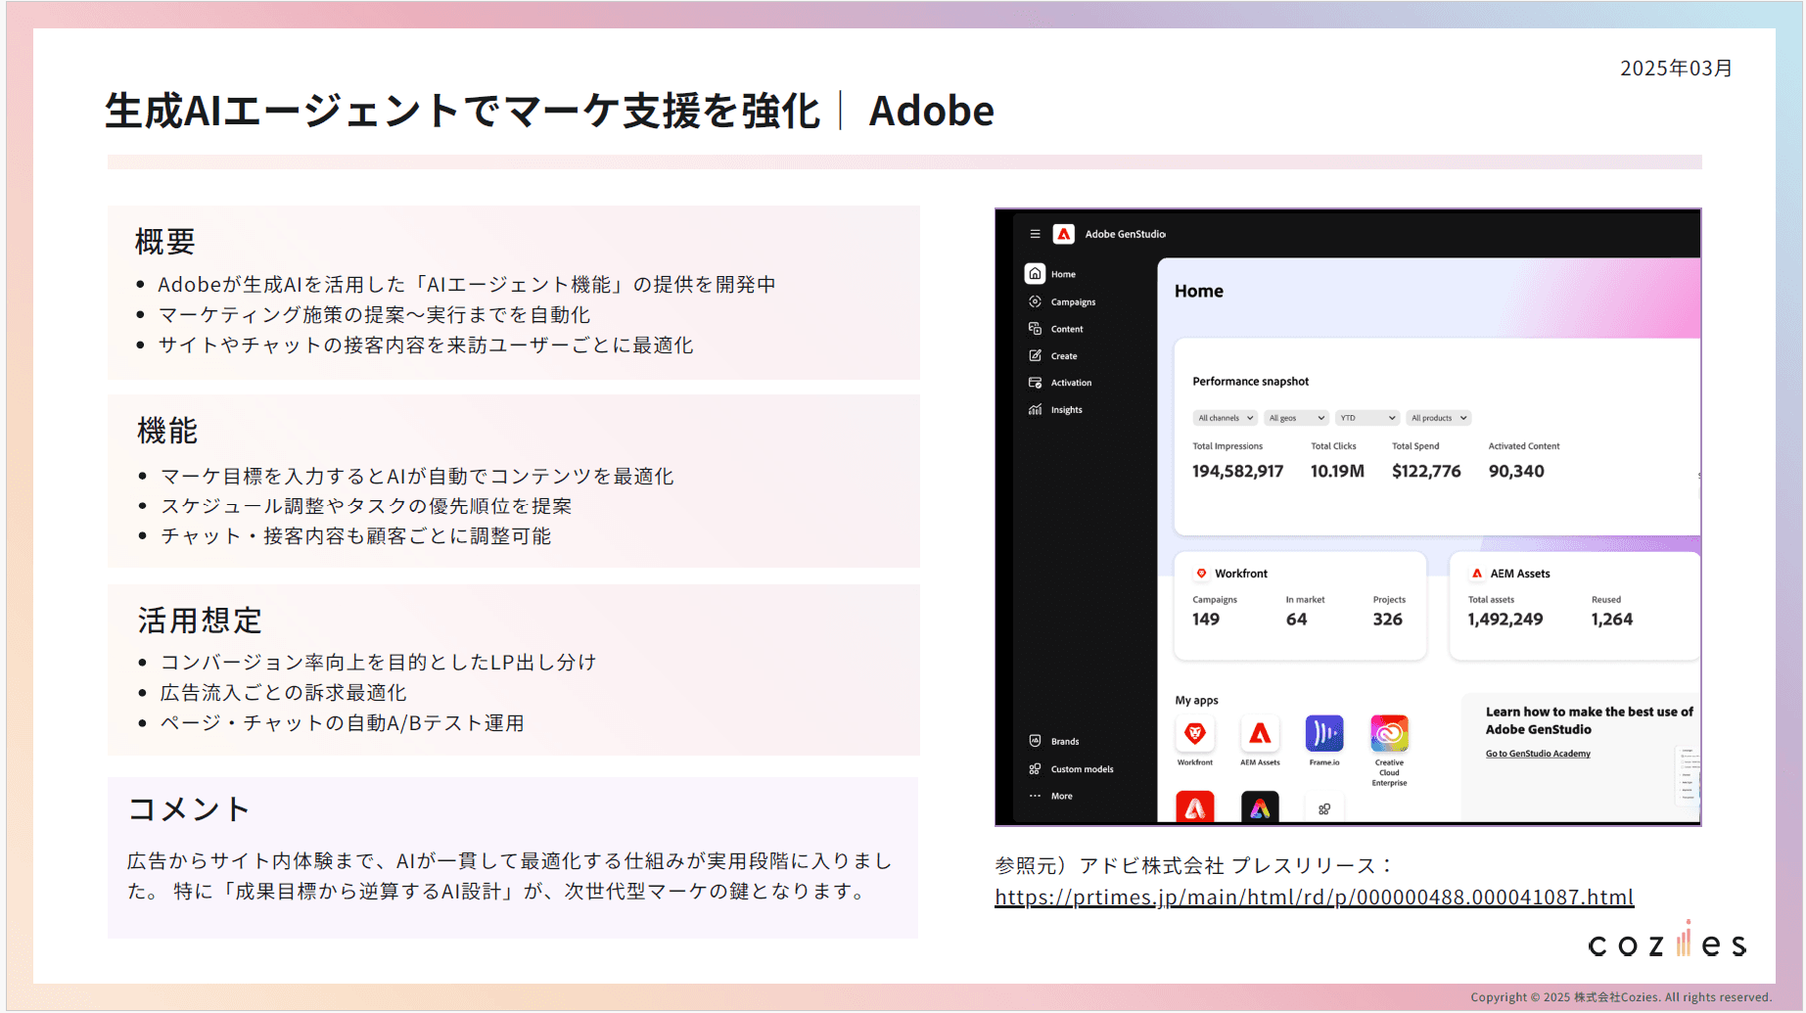The height and width of the screenshot is (1013, 1806).
Task: Click the Workfront card title
Action: pos(1241,574)
